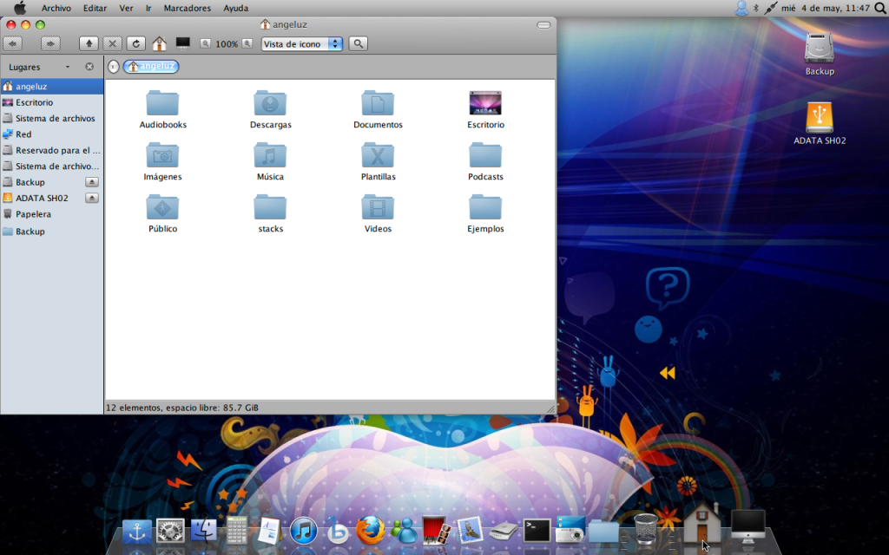Open the Trash in the dock

click(x=645, y=528)
